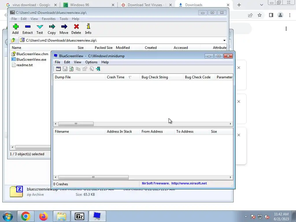Open Firefox from the taskbar

44,216
